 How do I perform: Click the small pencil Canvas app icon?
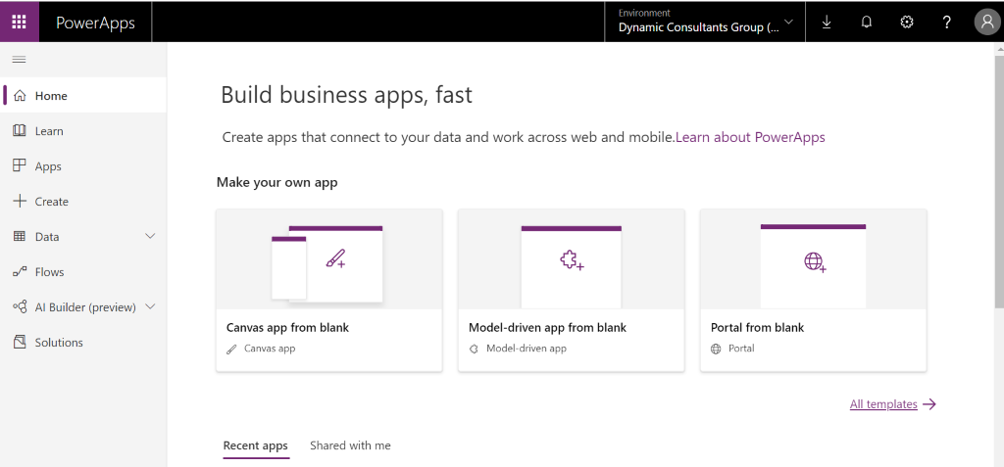tap(231, 349)
